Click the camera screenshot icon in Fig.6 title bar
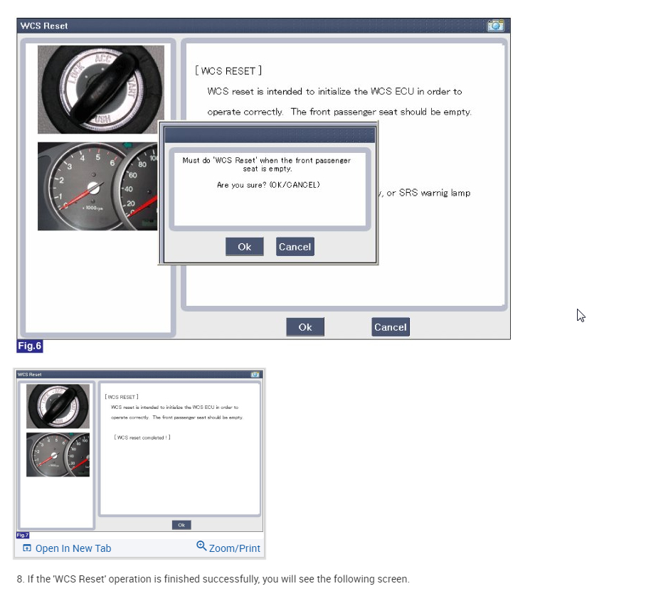Viewport: 651px width, 596px height. pos(495,26)
